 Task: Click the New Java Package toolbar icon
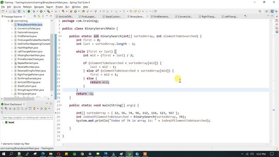point(71,11)
